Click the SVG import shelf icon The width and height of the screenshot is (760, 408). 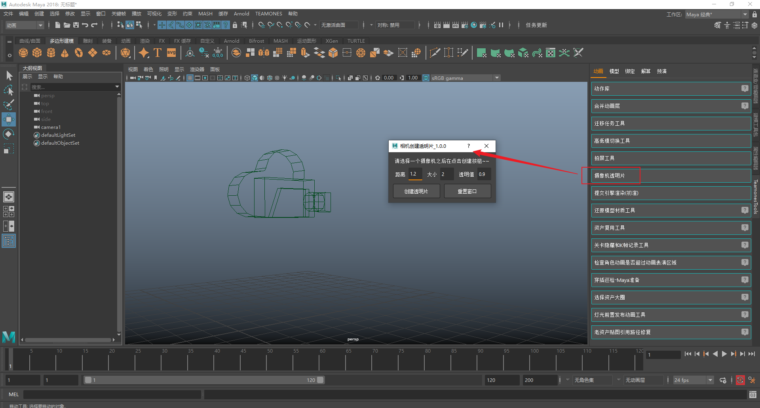171,53
